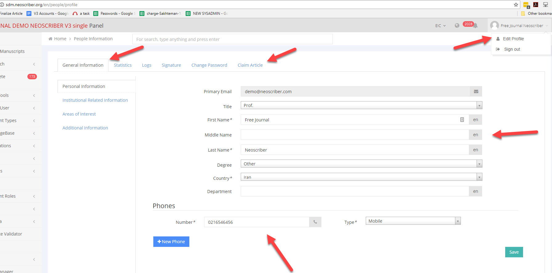552x273 pixels.
Task: Click the 'en' language toggle for First Name
Action: (x=476, y=120)
